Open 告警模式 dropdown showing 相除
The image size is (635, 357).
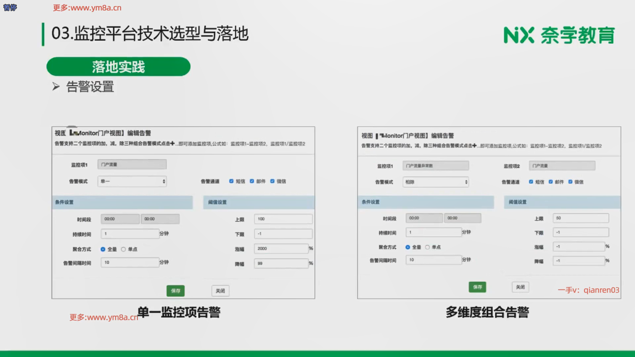435,182
